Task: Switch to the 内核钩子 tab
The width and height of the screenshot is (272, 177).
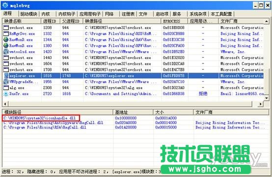Action: 67,14
